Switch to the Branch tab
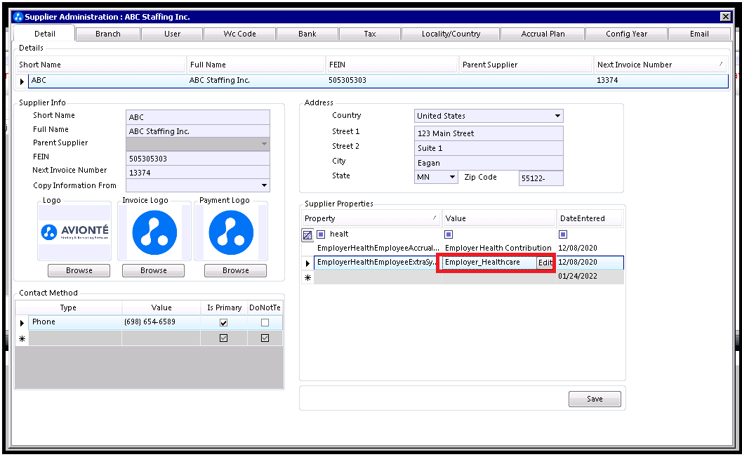 click(x=108, y=34)
